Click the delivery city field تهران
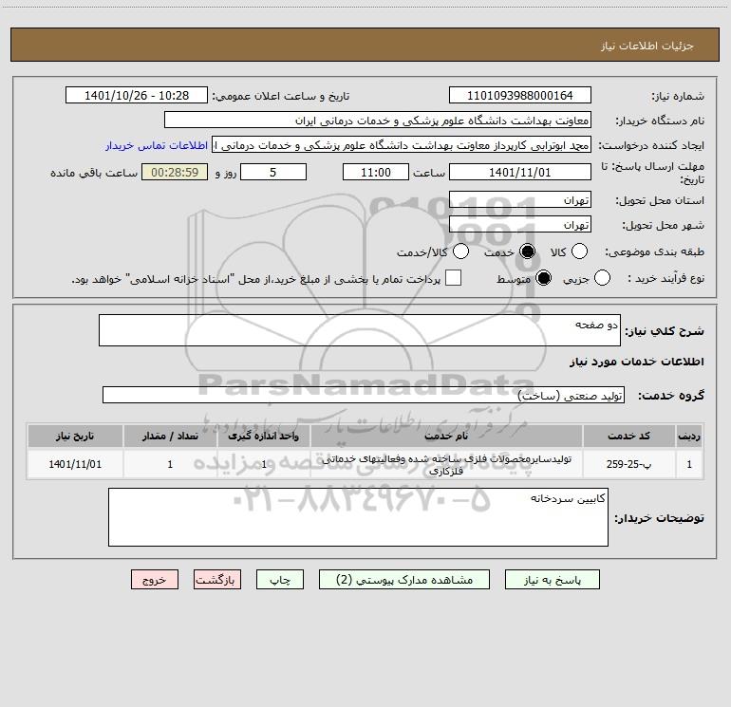This screenshot has height=707, width=731. [x=520, y=225]
